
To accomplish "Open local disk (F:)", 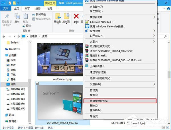I will coord(16,104).
